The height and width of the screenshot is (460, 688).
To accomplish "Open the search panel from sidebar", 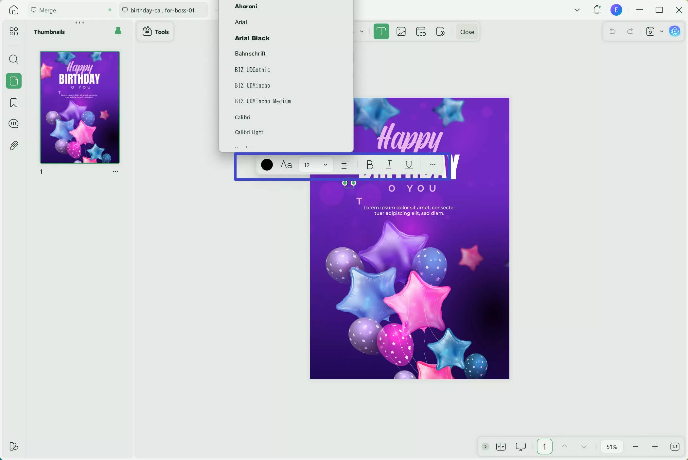I will click(13, 59).
